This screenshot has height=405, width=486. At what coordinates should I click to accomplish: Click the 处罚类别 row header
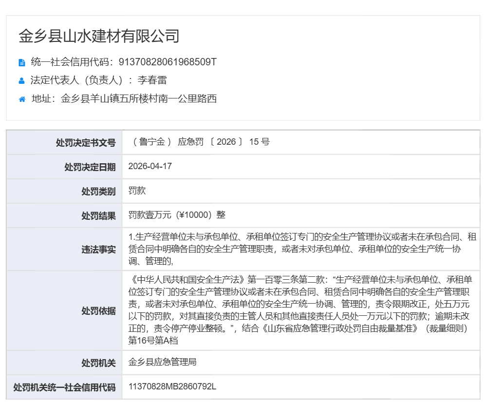(98, 191)
